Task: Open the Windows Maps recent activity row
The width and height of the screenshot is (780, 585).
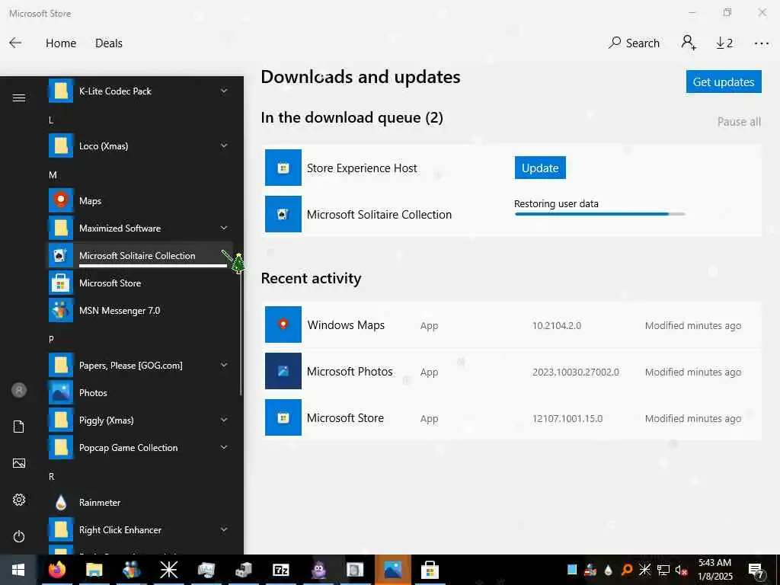Action: coord(511,324)
